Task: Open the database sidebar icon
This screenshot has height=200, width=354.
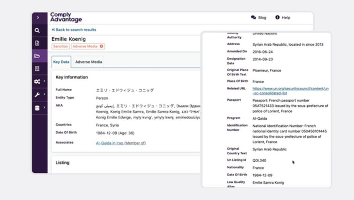Action: pyautogui.click(x=37, y=108)
